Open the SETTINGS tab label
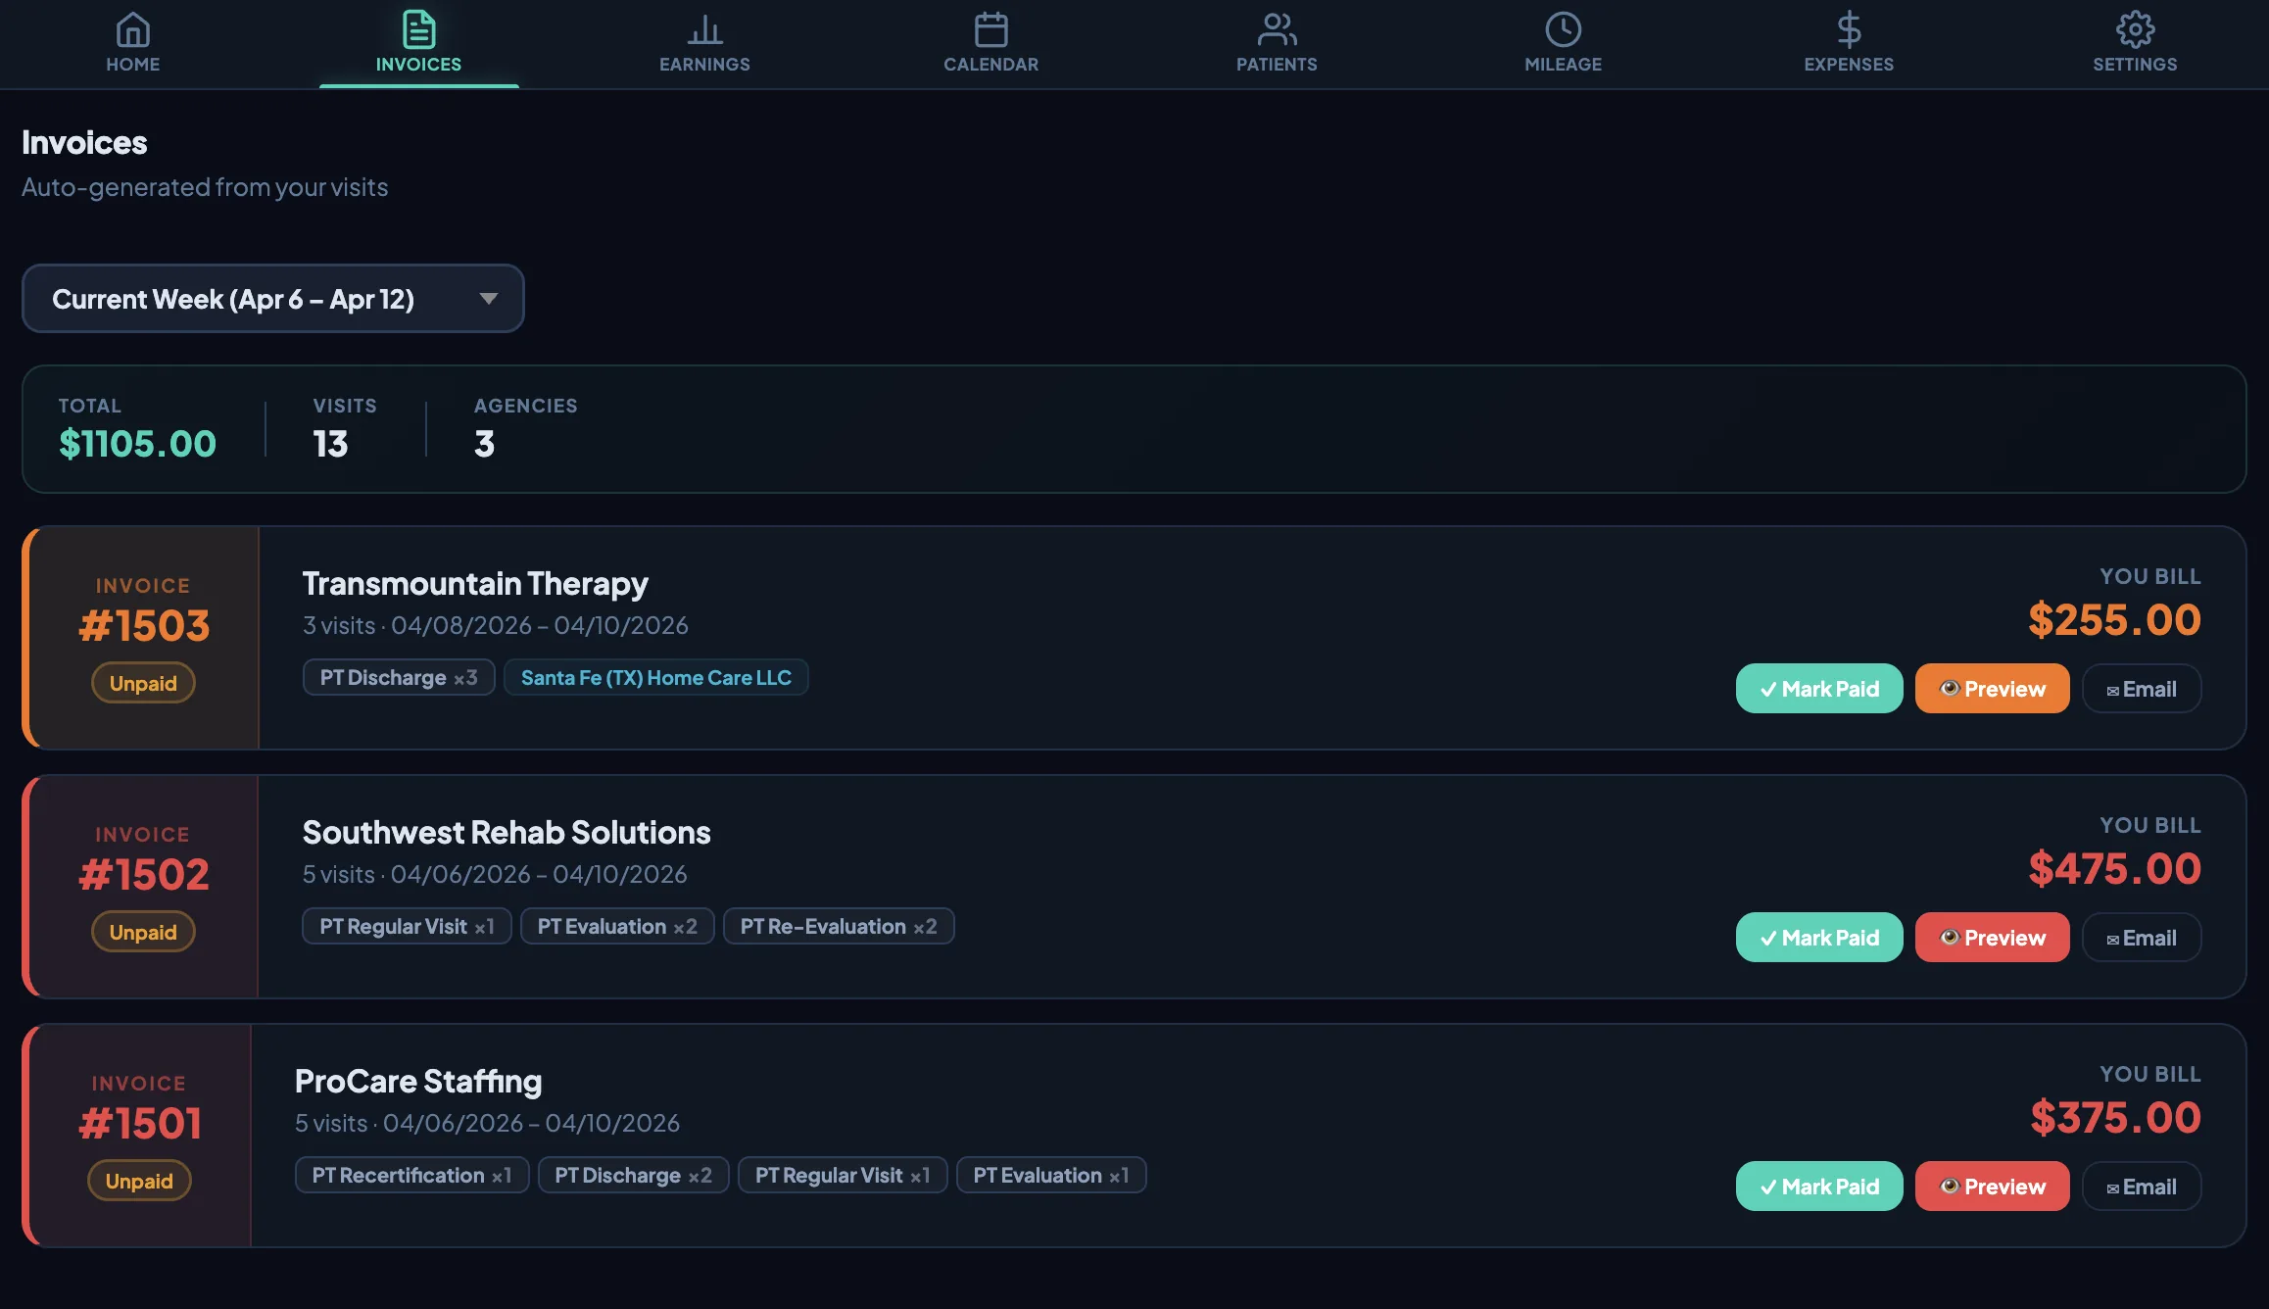 click(x=2135, y=65)
